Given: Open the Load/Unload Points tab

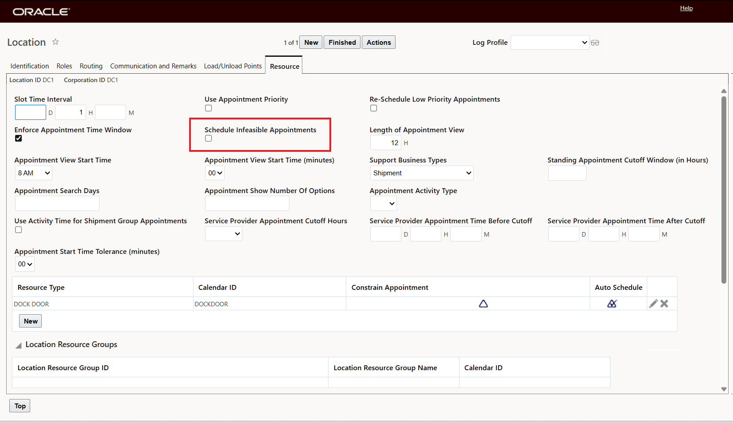Looking at the screenshot, I should coord(233,66).
